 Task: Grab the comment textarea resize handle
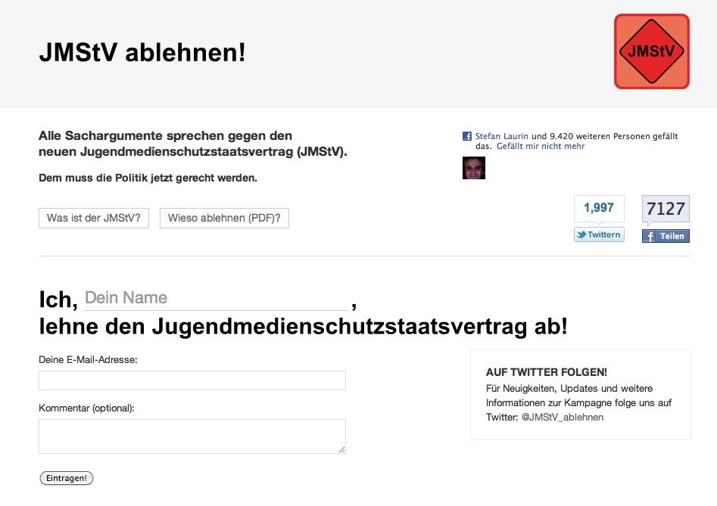[x=342, y=450]
